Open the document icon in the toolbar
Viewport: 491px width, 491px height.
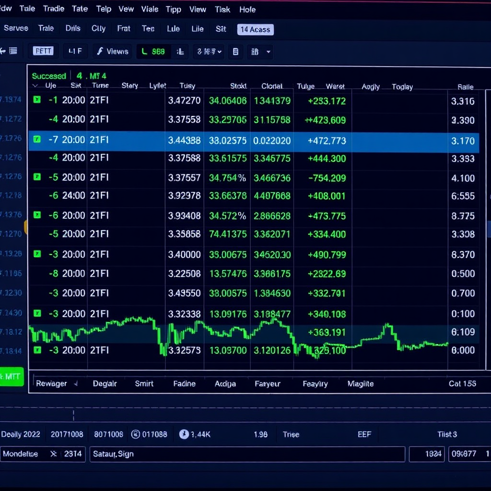(x=236, y=51)
